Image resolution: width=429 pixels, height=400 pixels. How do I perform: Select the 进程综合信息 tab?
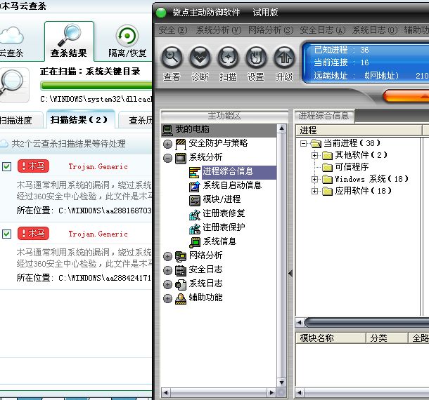click(324, 116)
